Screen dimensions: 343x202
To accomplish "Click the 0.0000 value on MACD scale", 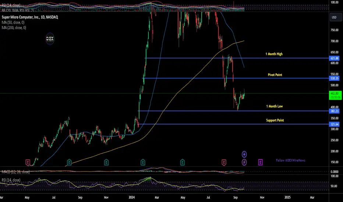I will coord(335,172).
